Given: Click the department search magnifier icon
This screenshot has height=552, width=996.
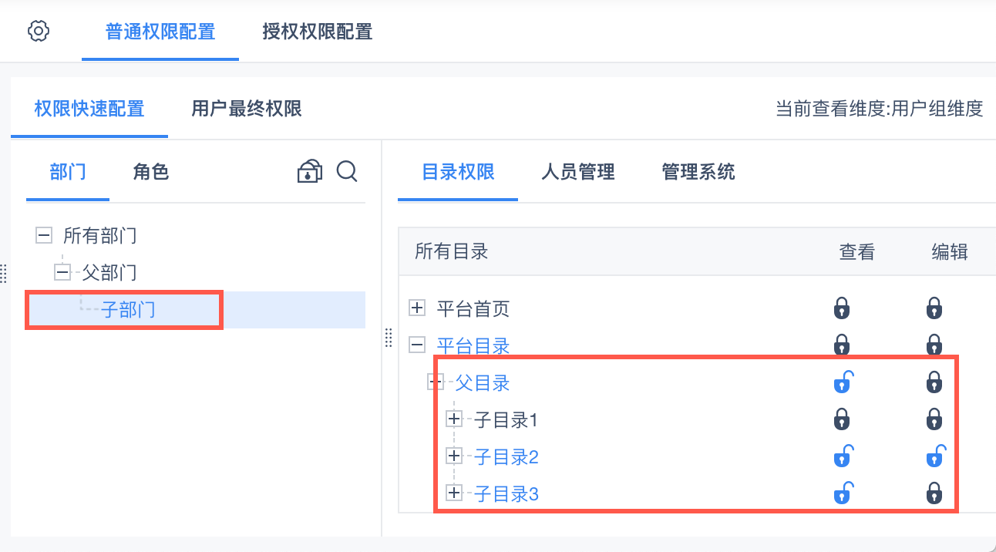Looking at the screenshot, I should [x=347, y=171].
